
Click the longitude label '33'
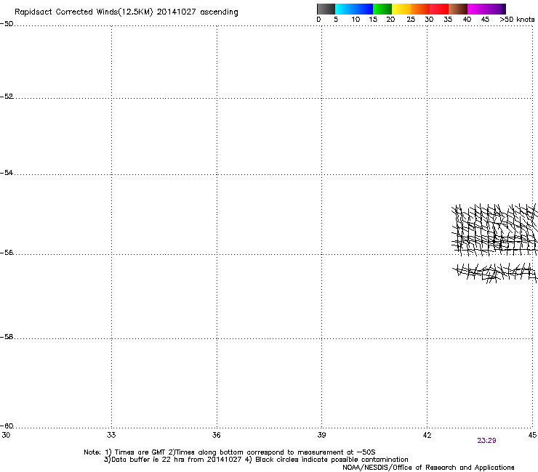click(111, 435)
